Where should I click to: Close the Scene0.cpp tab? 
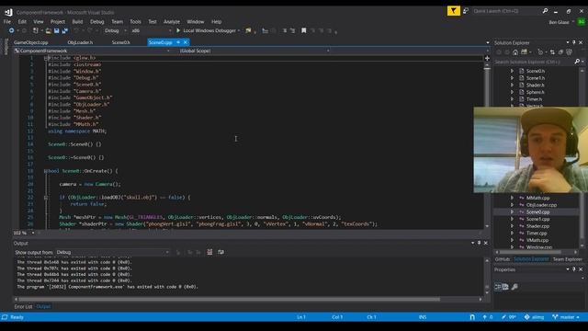tap(186, 42)
